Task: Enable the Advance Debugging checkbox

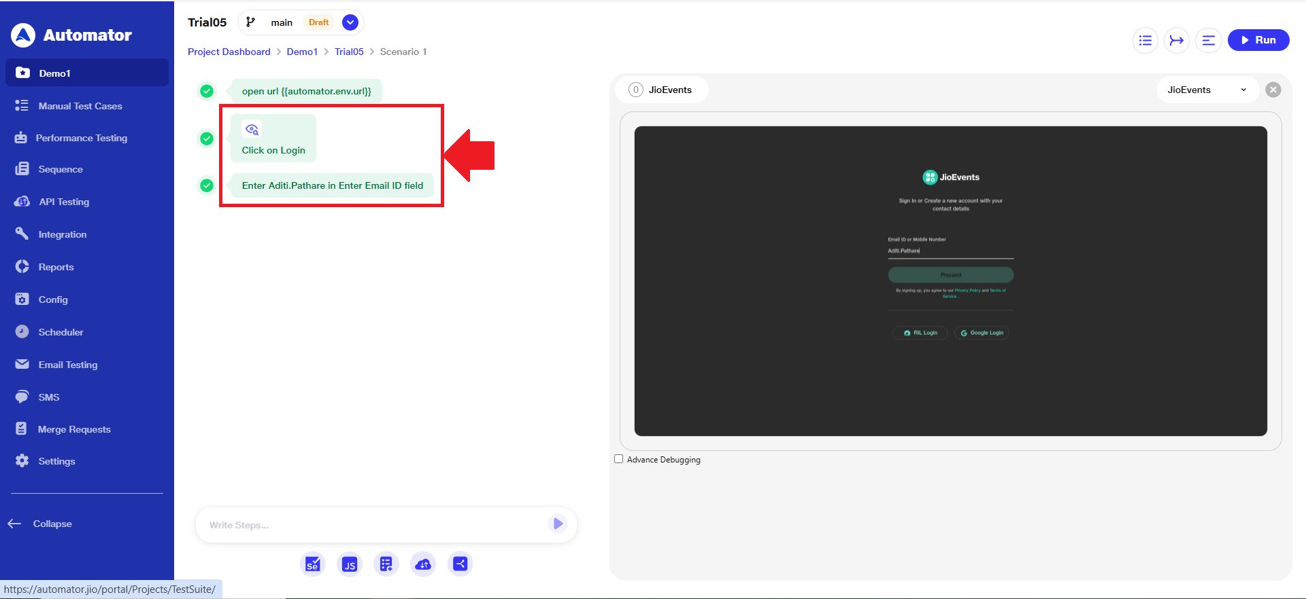Action: tap(619, 459)
